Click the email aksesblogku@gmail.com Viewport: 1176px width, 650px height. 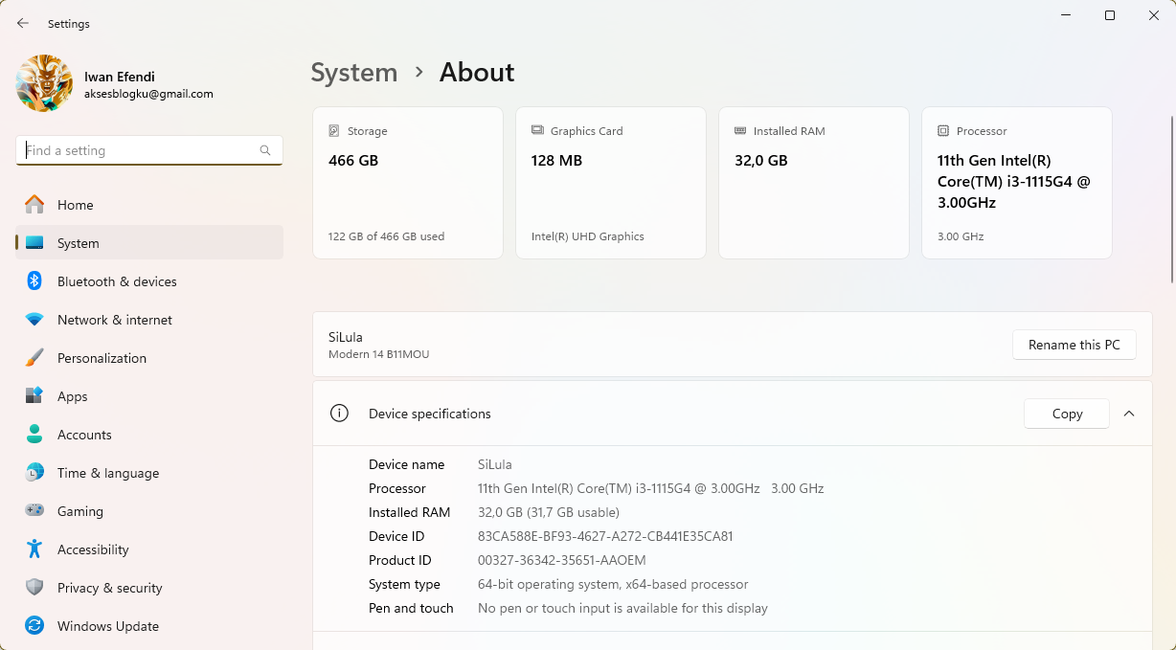coord(148,94)
